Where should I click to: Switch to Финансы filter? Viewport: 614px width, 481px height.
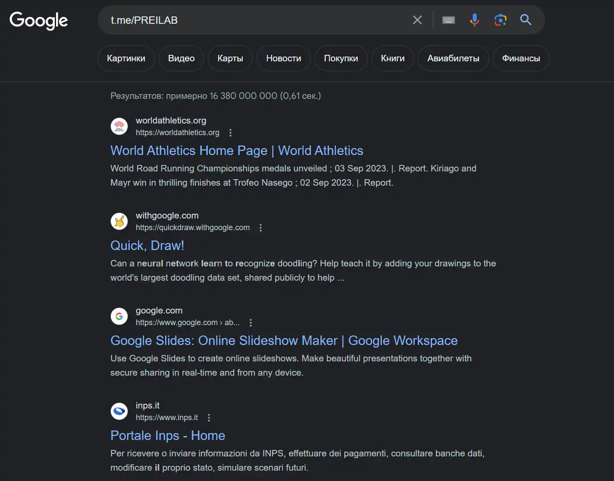(x=521, y=58)
